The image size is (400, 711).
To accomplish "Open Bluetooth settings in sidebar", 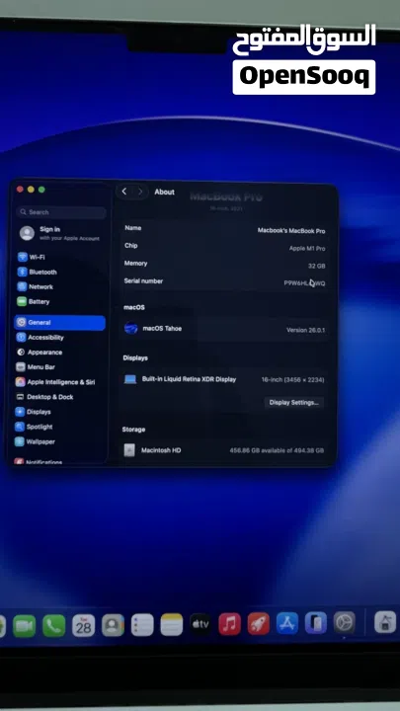I will coord(38,273).
